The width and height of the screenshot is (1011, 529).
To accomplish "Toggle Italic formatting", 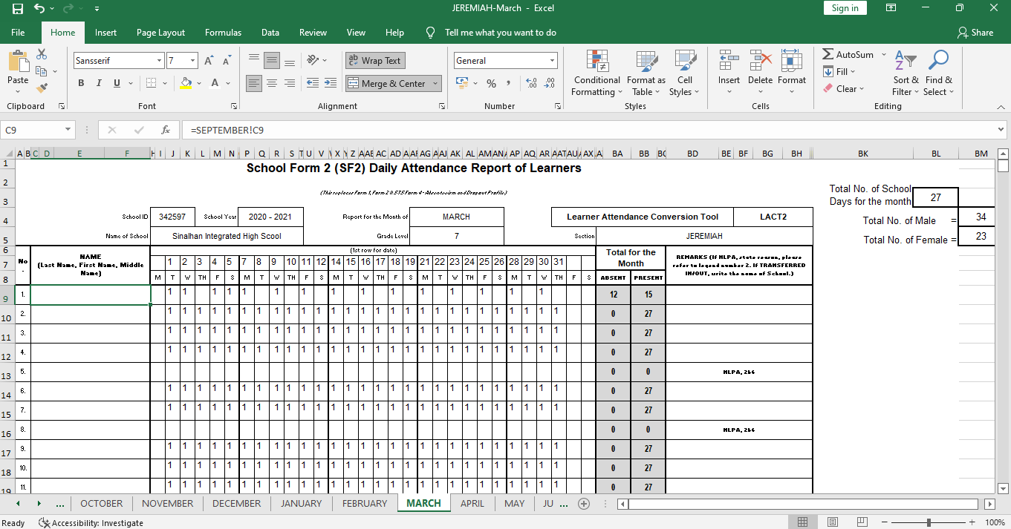I will pos(100,83).
